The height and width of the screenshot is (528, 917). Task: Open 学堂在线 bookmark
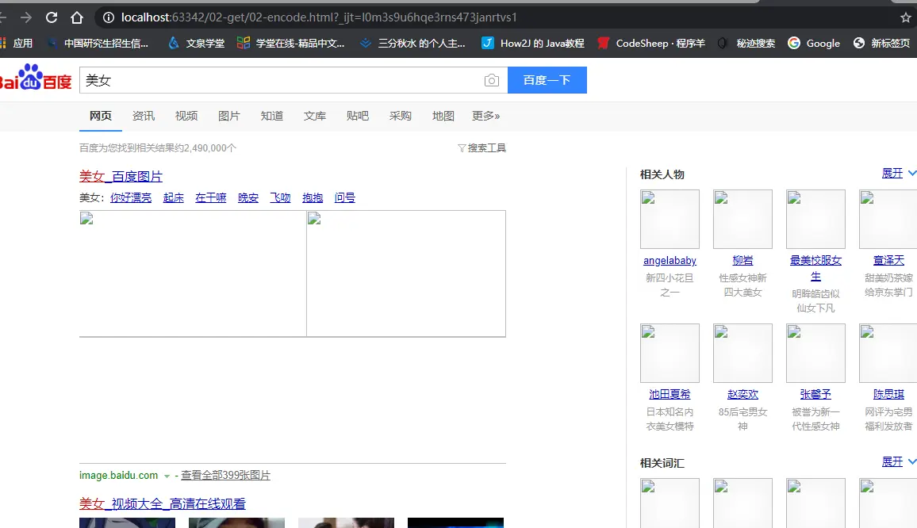pos(290,44)
